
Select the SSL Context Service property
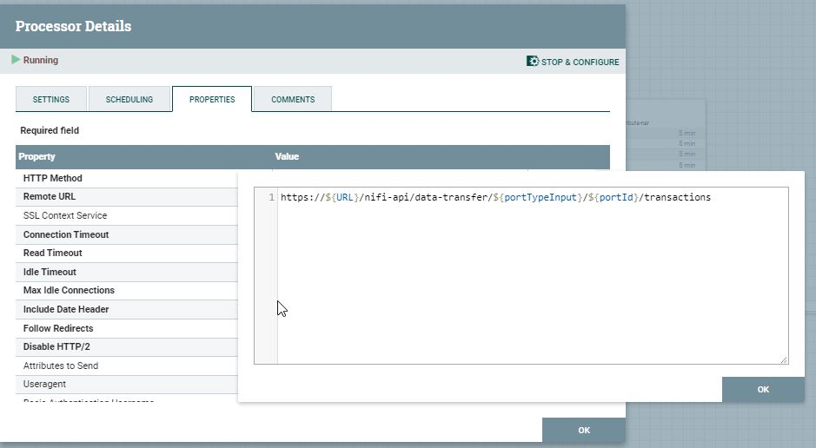(127, 215)
